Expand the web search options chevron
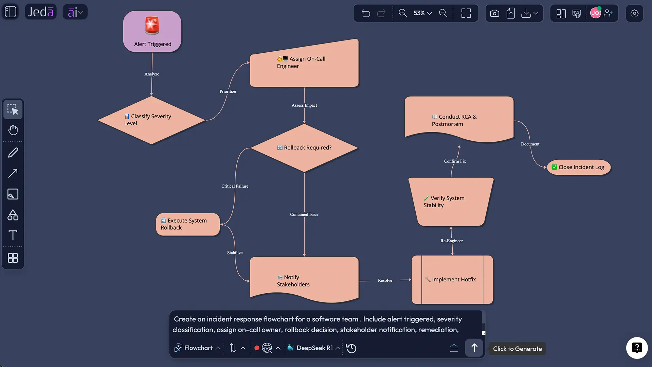The width and height of the screenshot is (652, 367). tap(278, 348)
